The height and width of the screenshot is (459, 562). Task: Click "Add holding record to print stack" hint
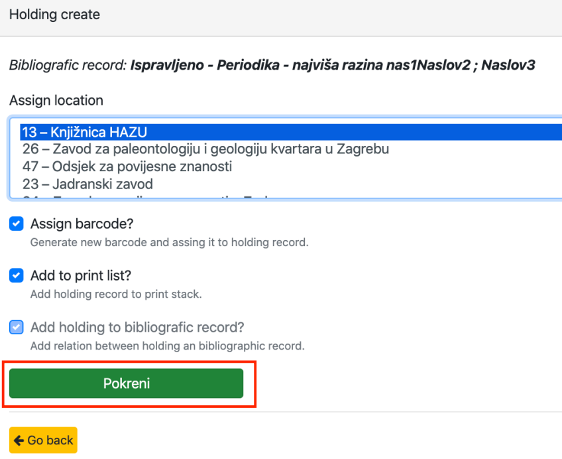(116, 294)
